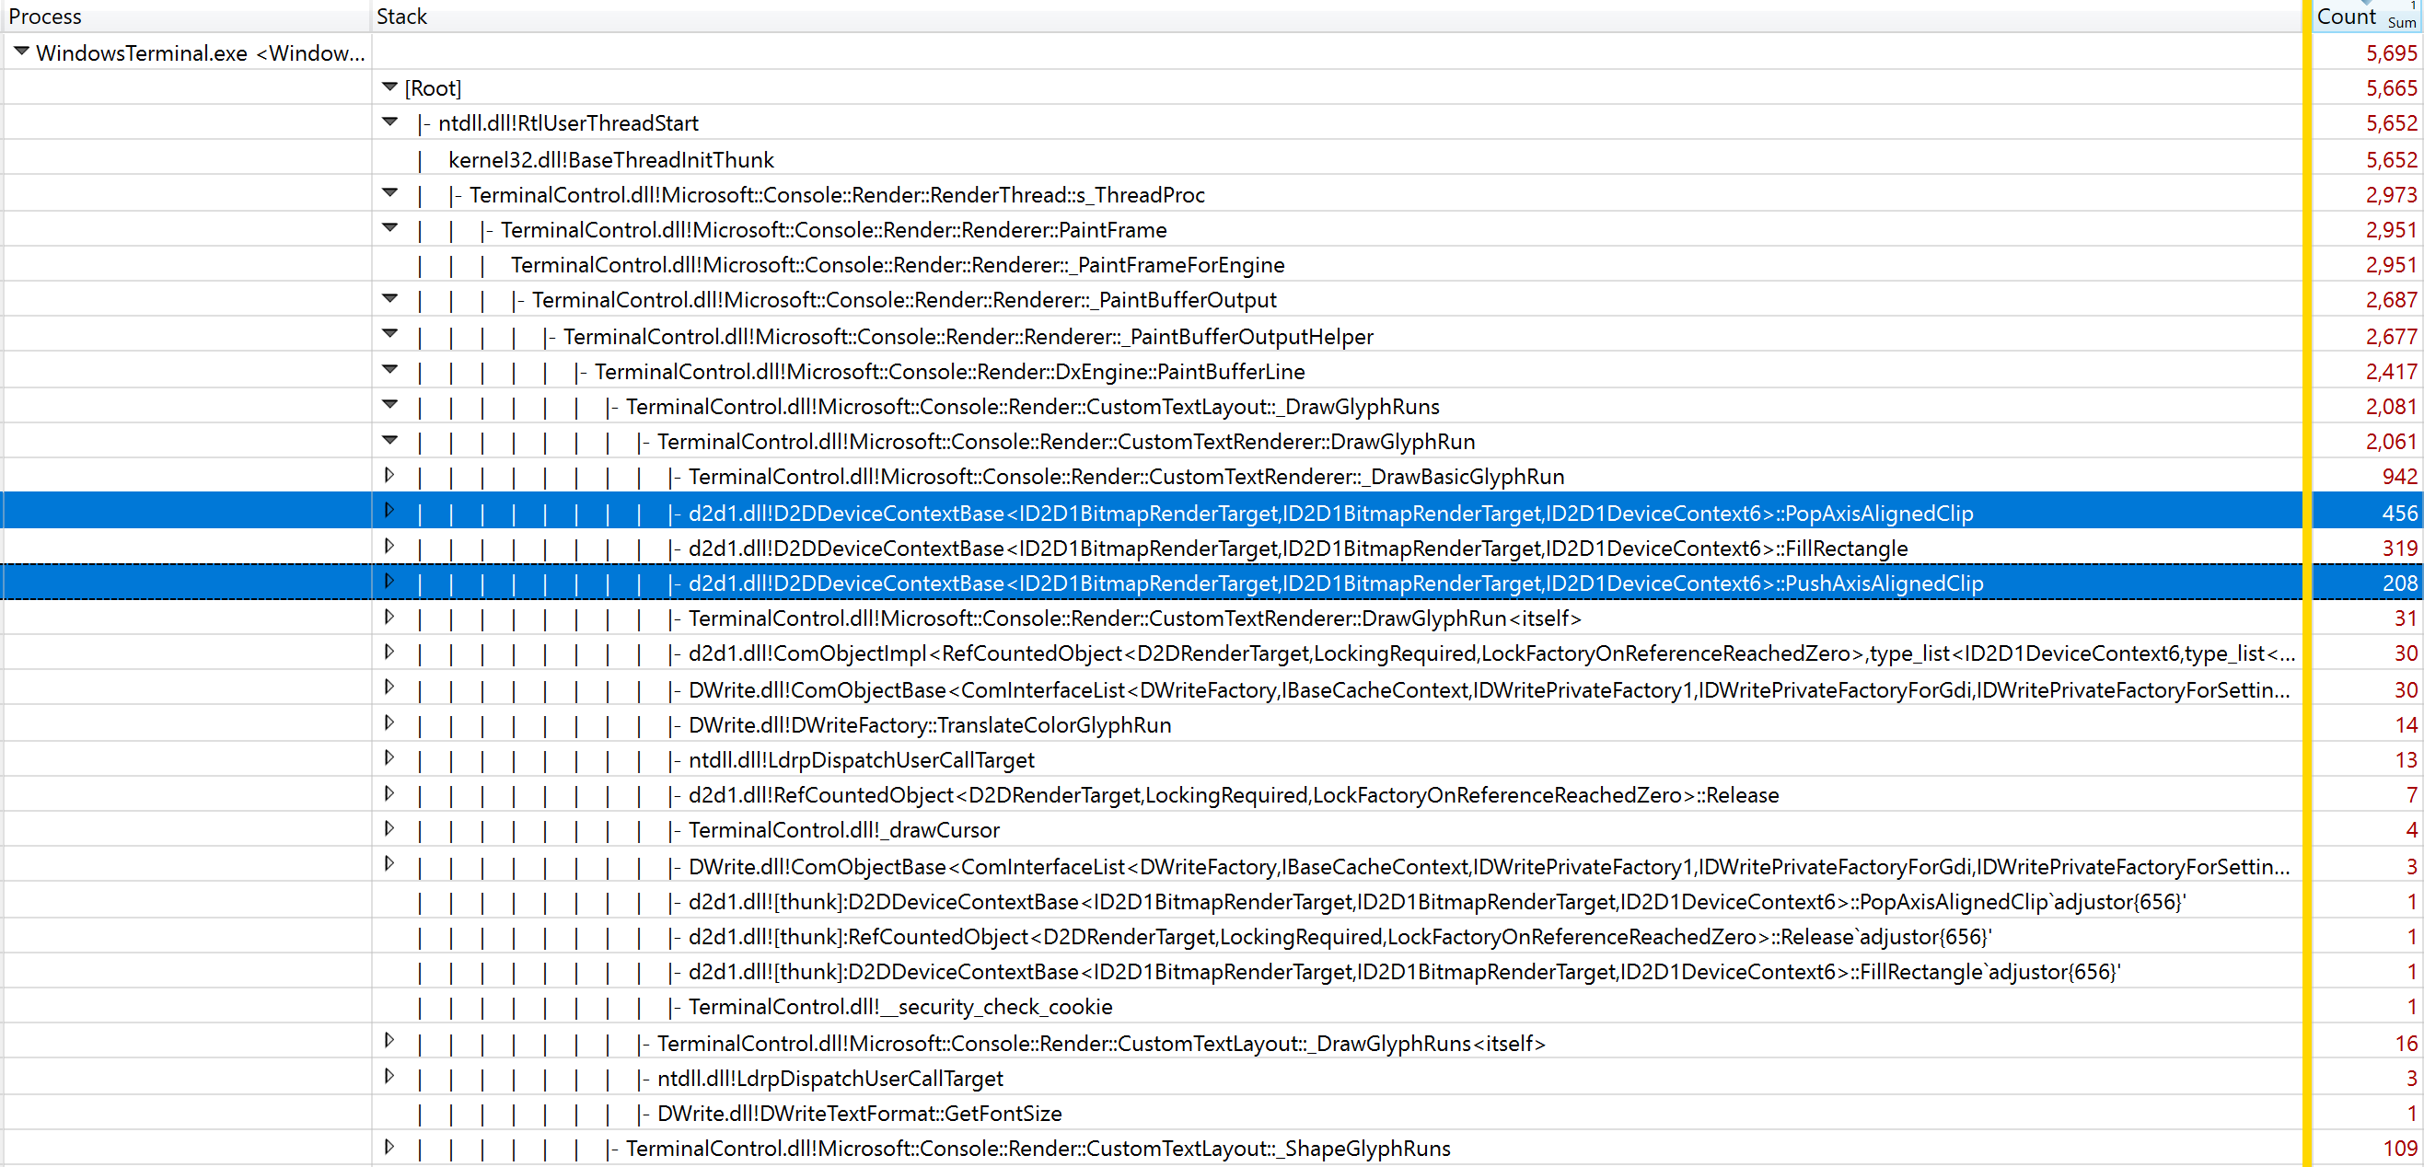The image size is (2424, 1167).
Task: Expand the TranslateColorGlyphRun node
Action: click(389, 723)
